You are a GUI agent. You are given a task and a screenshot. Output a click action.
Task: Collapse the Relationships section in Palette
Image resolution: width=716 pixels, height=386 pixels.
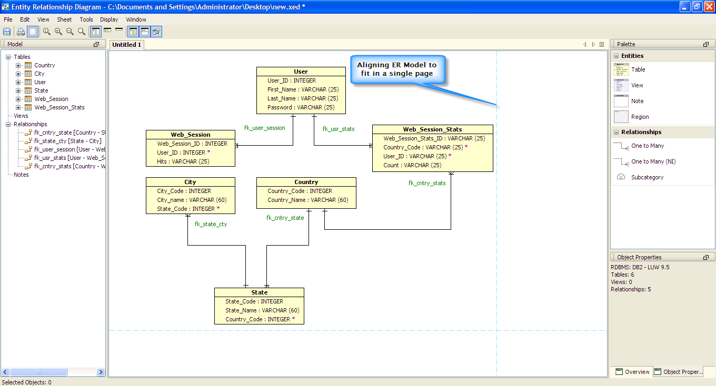pos(616,132)
